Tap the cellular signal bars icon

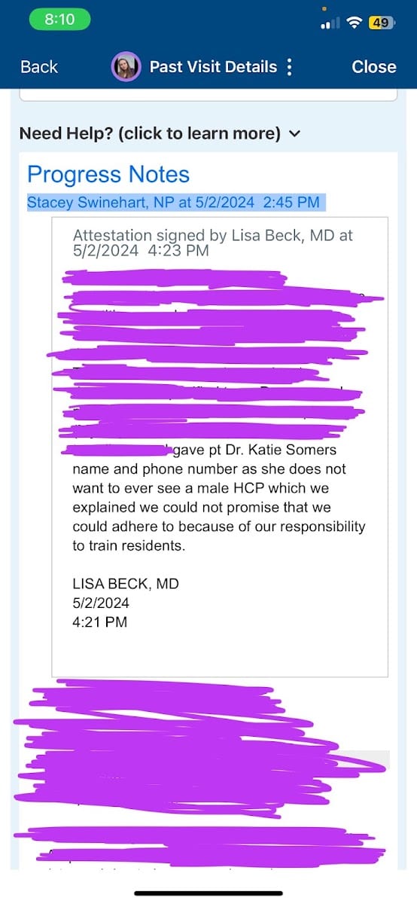click(330, 23)
